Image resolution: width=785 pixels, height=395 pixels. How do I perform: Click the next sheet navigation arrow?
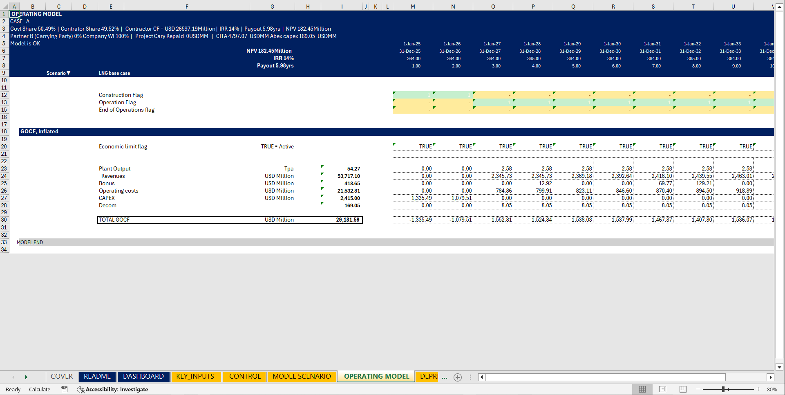(26, 377)
